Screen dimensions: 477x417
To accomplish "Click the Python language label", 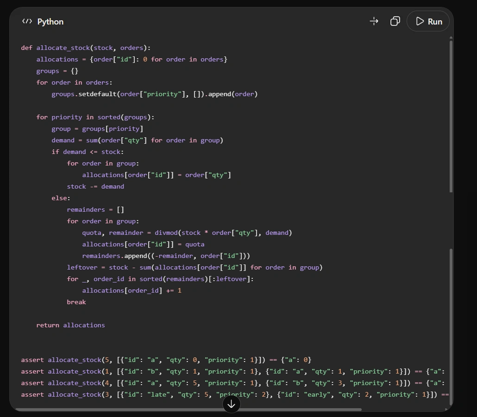I will 50,22.
